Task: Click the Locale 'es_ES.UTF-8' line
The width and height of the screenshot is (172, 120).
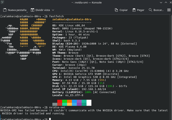Action: tap(68, 95)
